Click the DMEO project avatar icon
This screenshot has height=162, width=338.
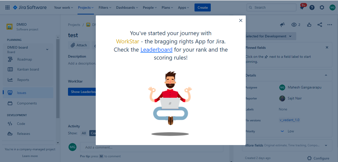[x=9, y=27]
